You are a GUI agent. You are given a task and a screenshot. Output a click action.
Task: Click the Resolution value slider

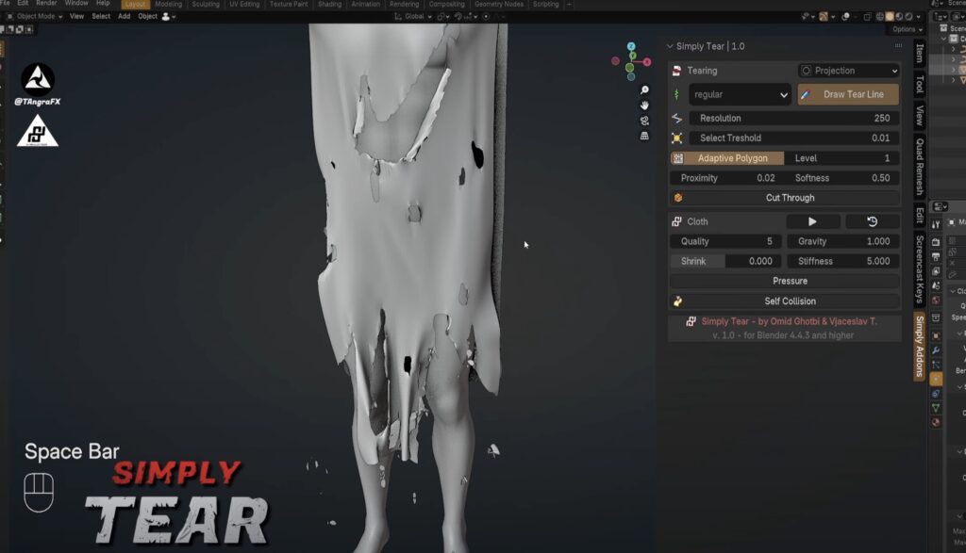click(794, 118)
